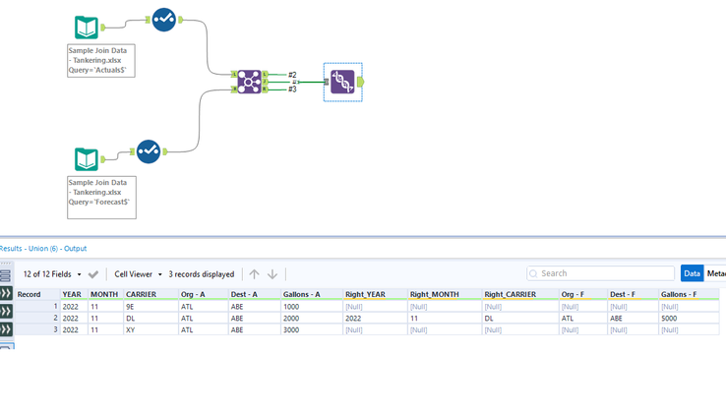Image resolution: width=726 pixels, height=414 pixels.
Task: Click the Gallons - F column header
Action: [689, 294]
